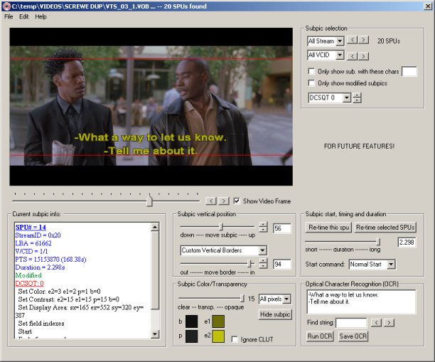Open the DCSQT 0 dropdown
The image size is (435, 362).
click(347, 97)
